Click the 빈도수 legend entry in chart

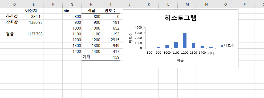(x=228, y=46)
